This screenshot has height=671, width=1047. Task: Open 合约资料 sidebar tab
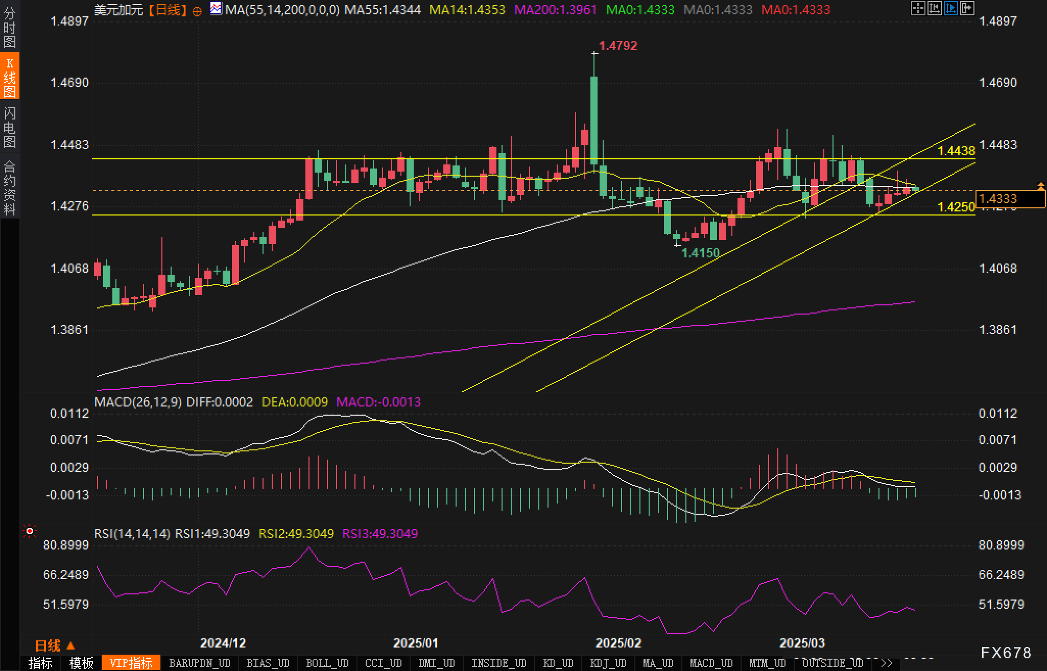(10, 188)
